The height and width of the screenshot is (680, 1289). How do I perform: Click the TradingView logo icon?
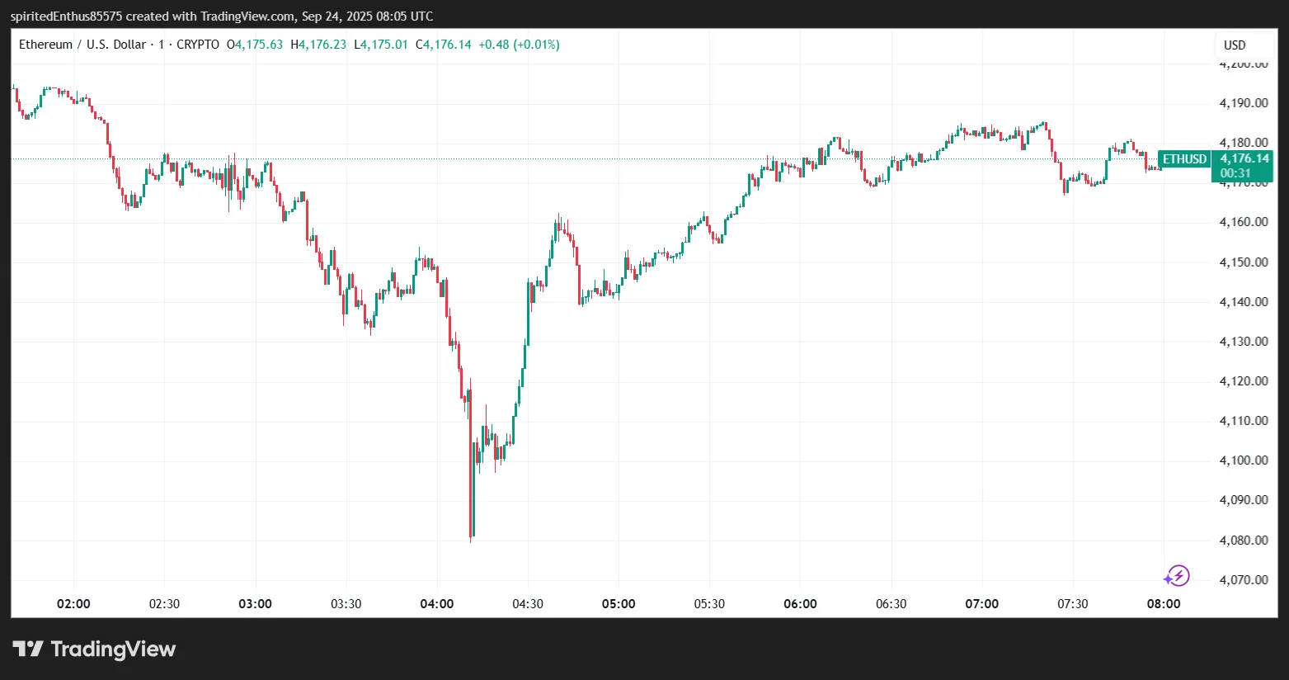point(28,649)
